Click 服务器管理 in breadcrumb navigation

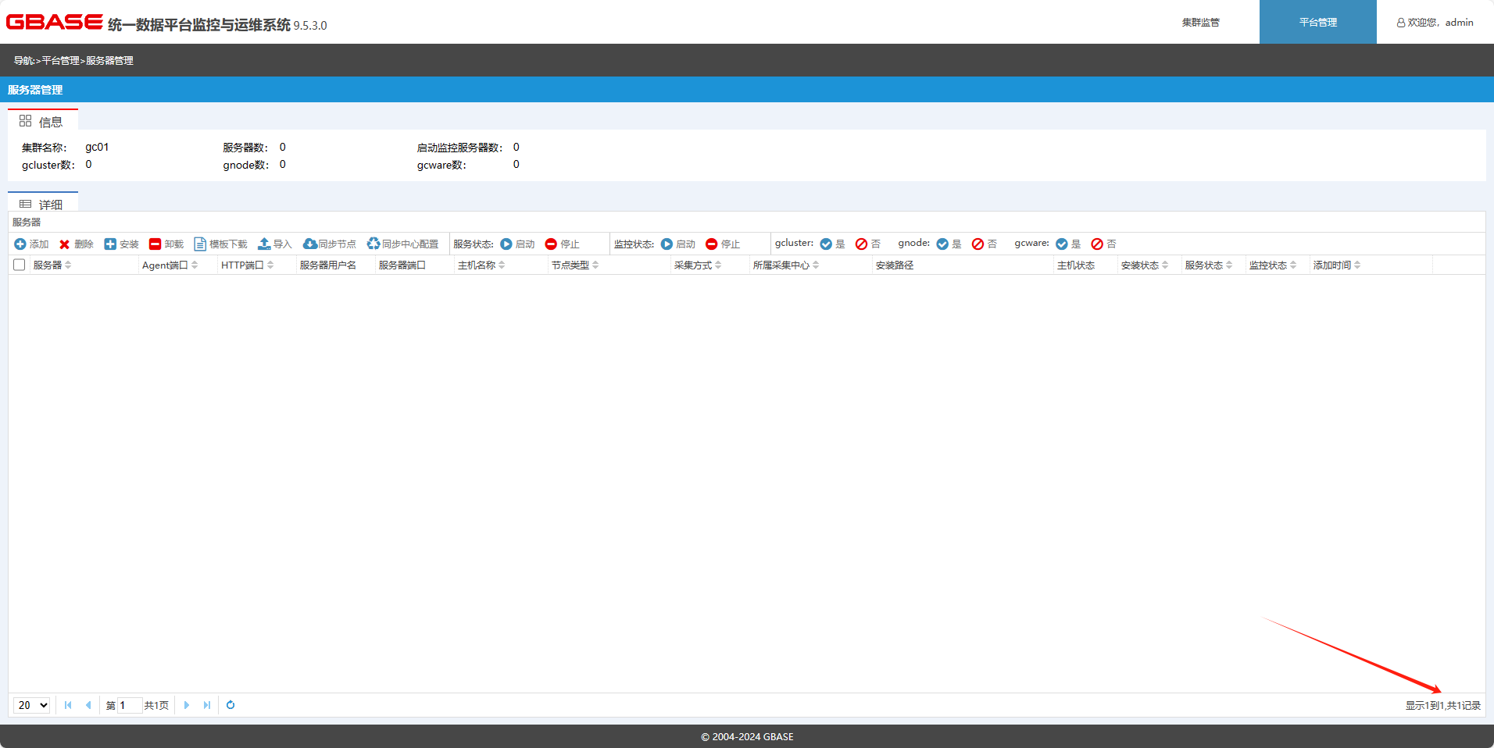(109, 61)
